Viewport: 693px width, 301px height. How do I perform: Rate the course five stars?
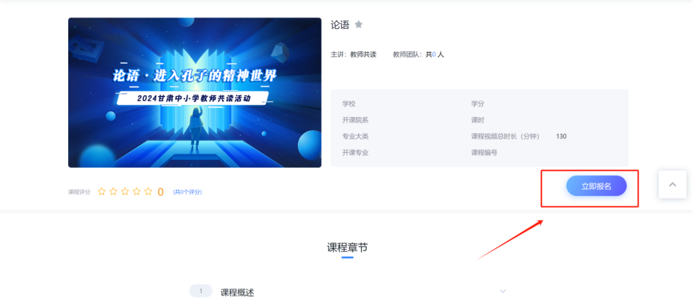coord(148,192)
